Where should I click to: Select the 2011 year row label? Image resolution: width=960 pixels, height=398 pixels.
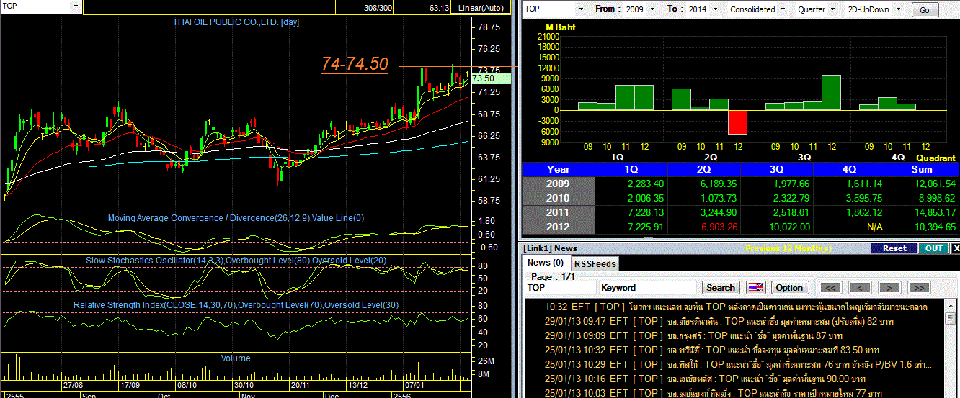click(x=558, y=212)
